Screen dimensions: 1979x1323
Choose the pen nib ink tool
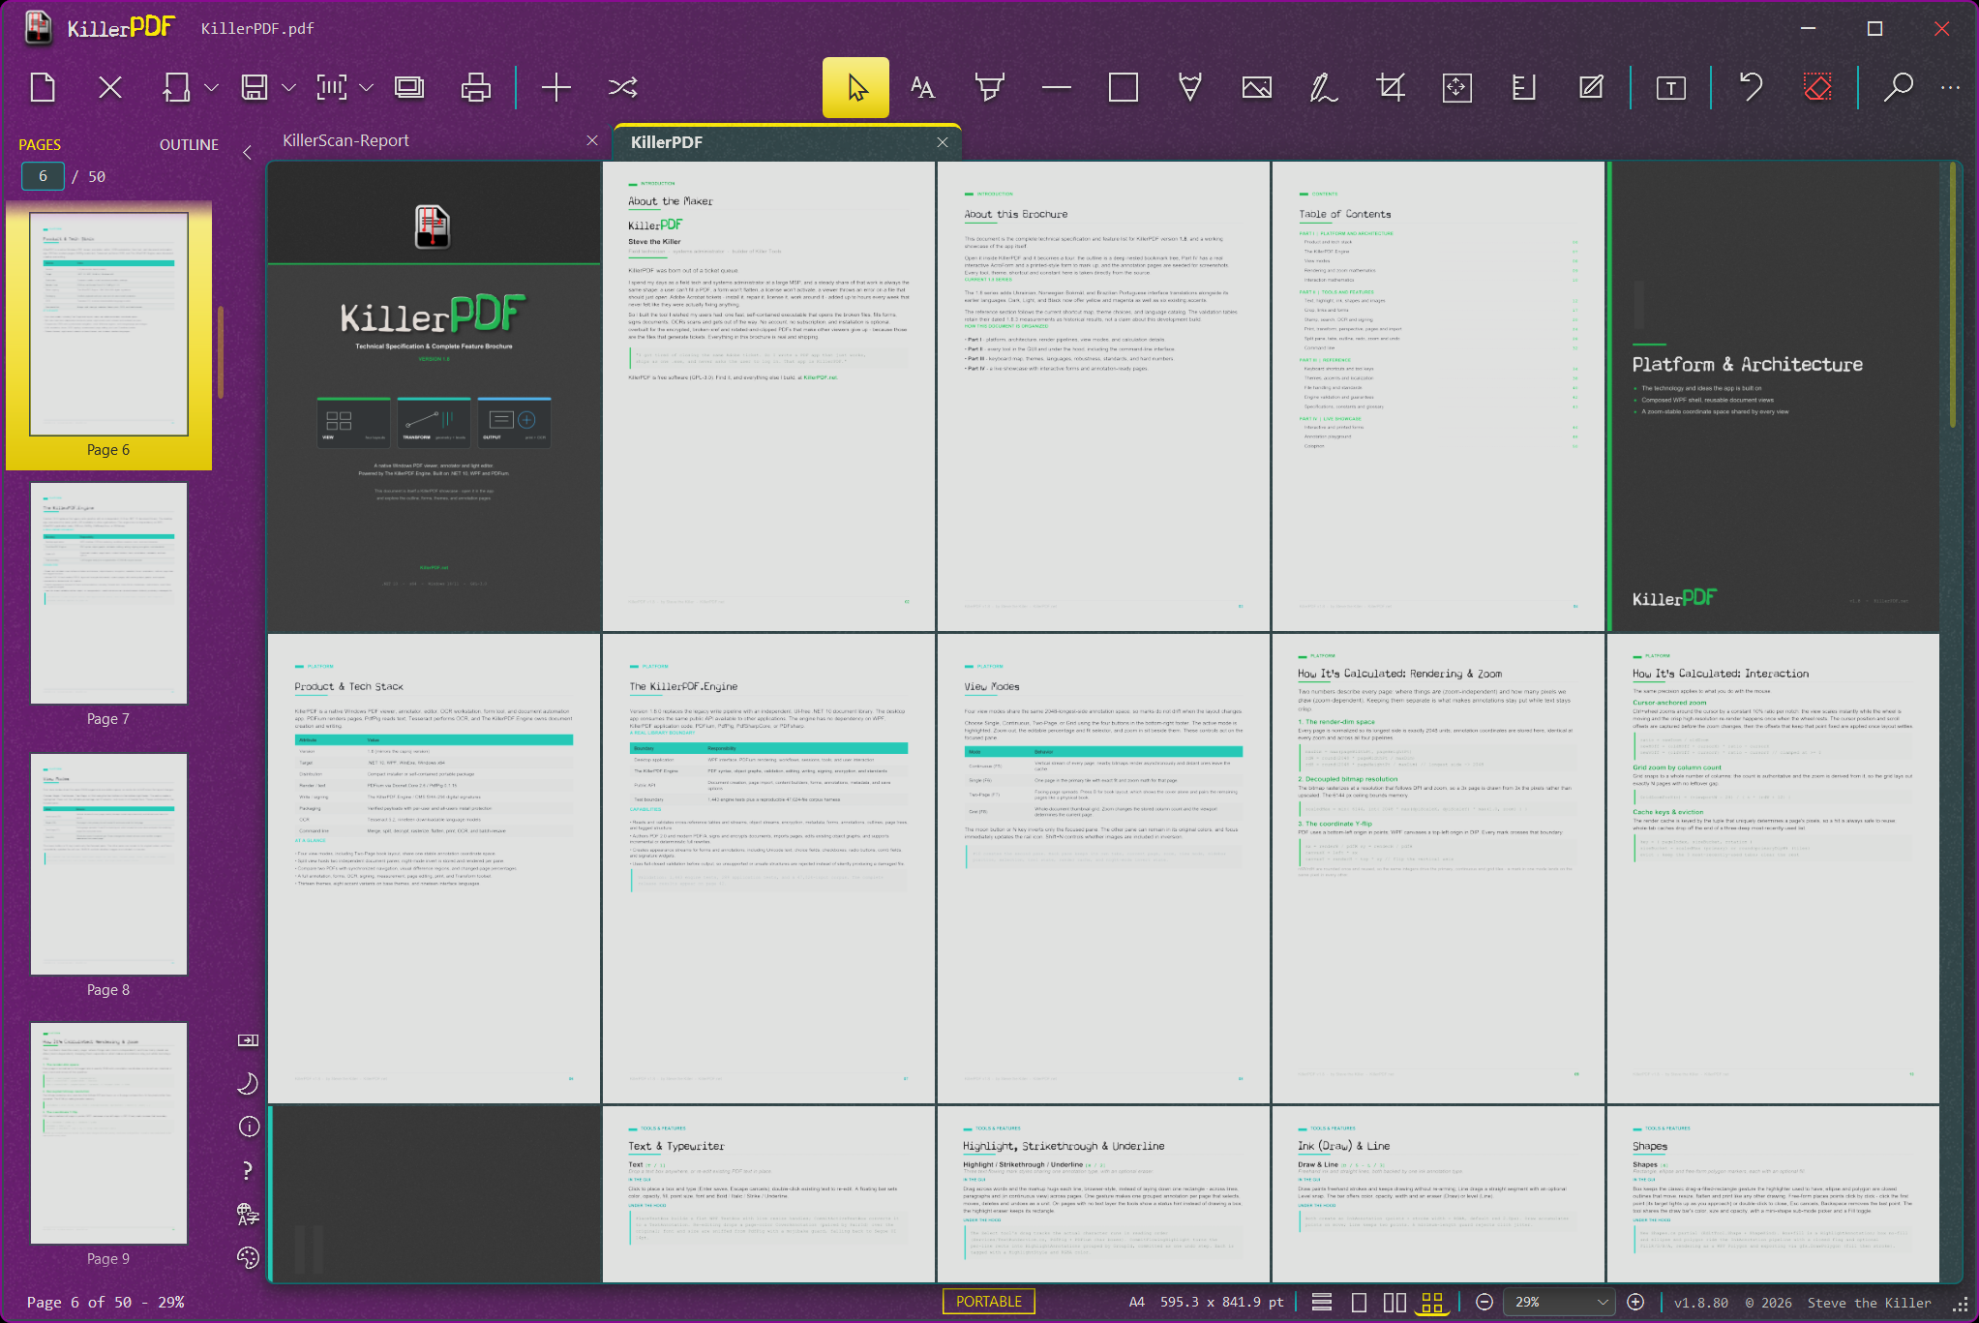(1189, 88)
